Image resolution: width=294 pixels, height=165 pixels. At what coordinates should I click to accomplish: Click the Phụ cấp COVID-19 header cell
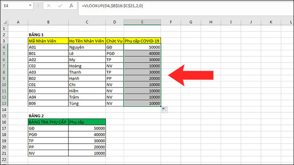click(x=142, y=41)
